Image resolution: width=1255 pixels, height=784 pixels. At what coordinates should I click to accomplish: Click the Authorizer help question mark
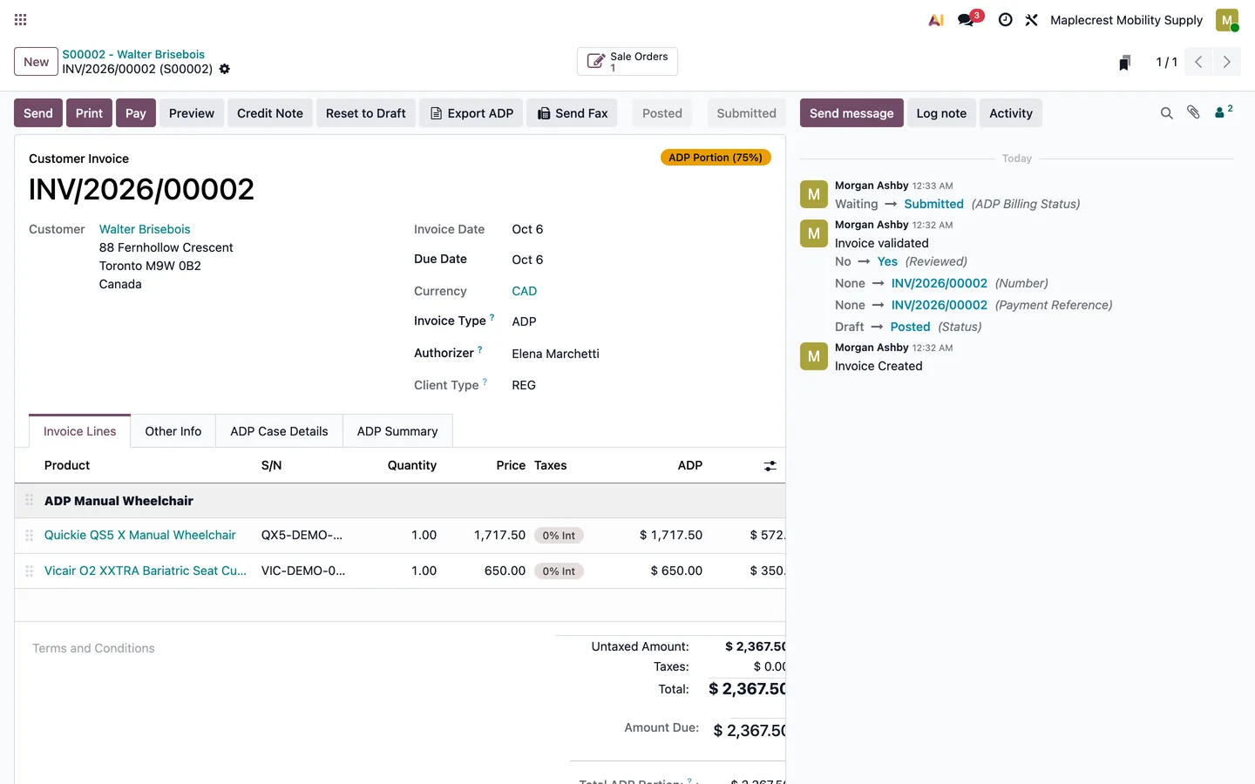pos(480,350)
